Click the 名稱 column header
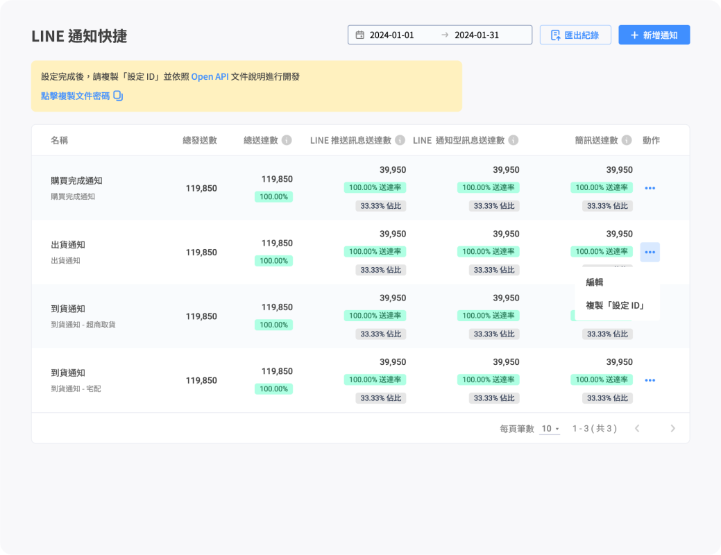This screenshot has height=555, width=721. point(59,140)
